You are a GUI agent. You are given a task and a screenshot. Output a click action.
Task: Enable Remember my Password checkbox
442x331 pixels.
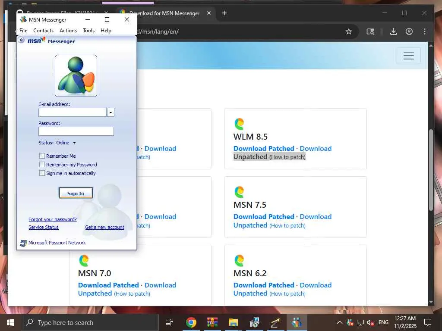42,165
